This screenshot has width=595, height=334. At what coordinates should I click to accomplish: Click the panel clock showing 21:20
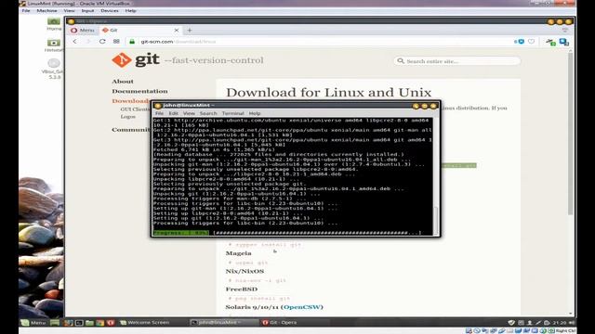point(560,323)
